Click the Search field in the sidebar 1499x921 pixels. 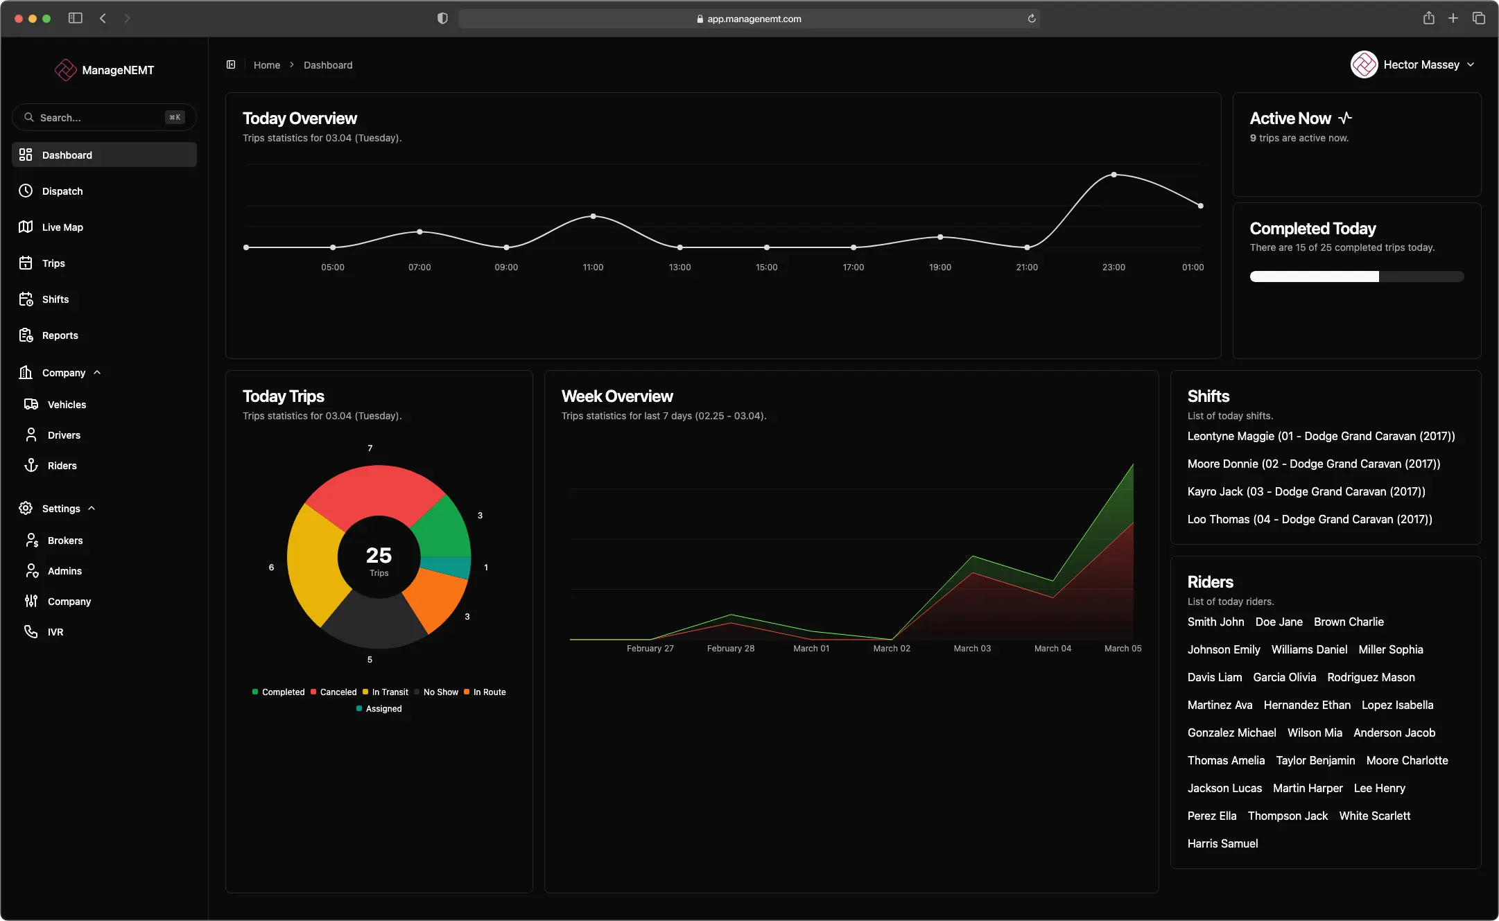[103, 117]
